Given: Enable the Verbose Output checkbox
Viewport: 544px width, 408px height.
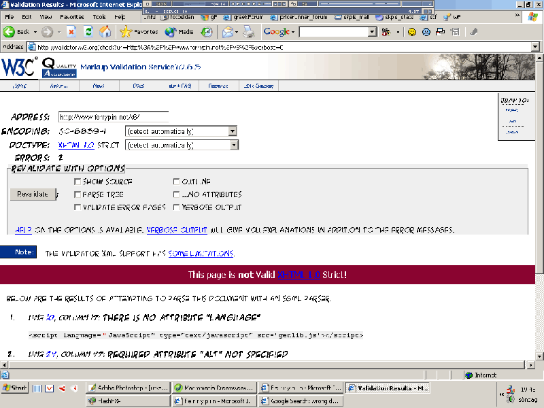Looking at the screenshot, I should click(x=176, y=207).
